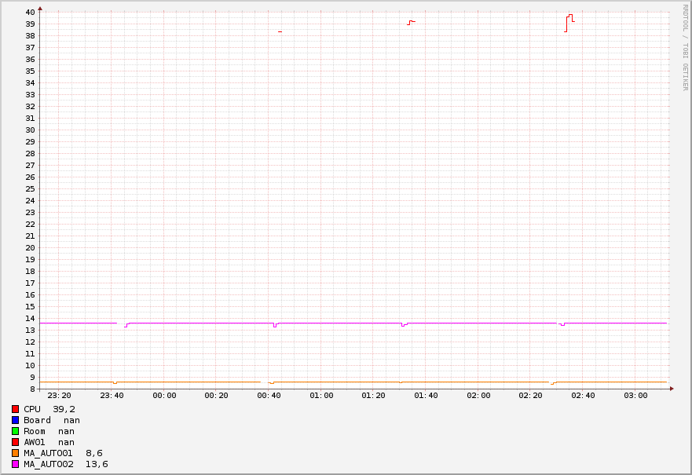The image size is (692, 475).
Task: Select the orange MA_AUTO01 legend swatch
Action: coord(15,453)
